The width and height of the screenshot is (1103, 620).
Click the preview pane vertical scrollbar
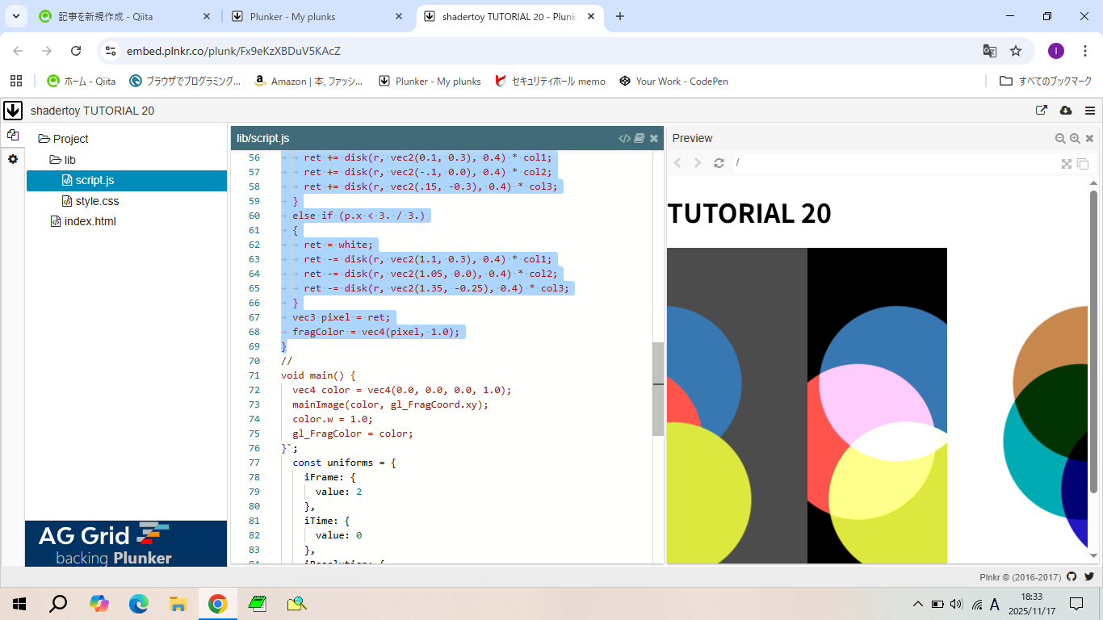coord(1094,341)
